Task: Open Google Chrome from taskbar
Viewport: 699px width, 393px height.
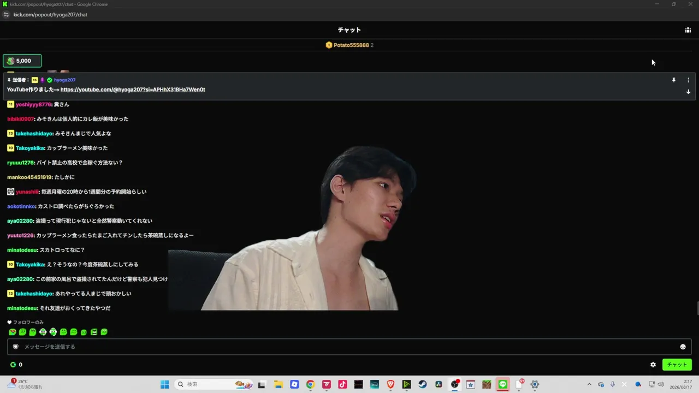Action: pyautogui.click(x=310, y=384)
